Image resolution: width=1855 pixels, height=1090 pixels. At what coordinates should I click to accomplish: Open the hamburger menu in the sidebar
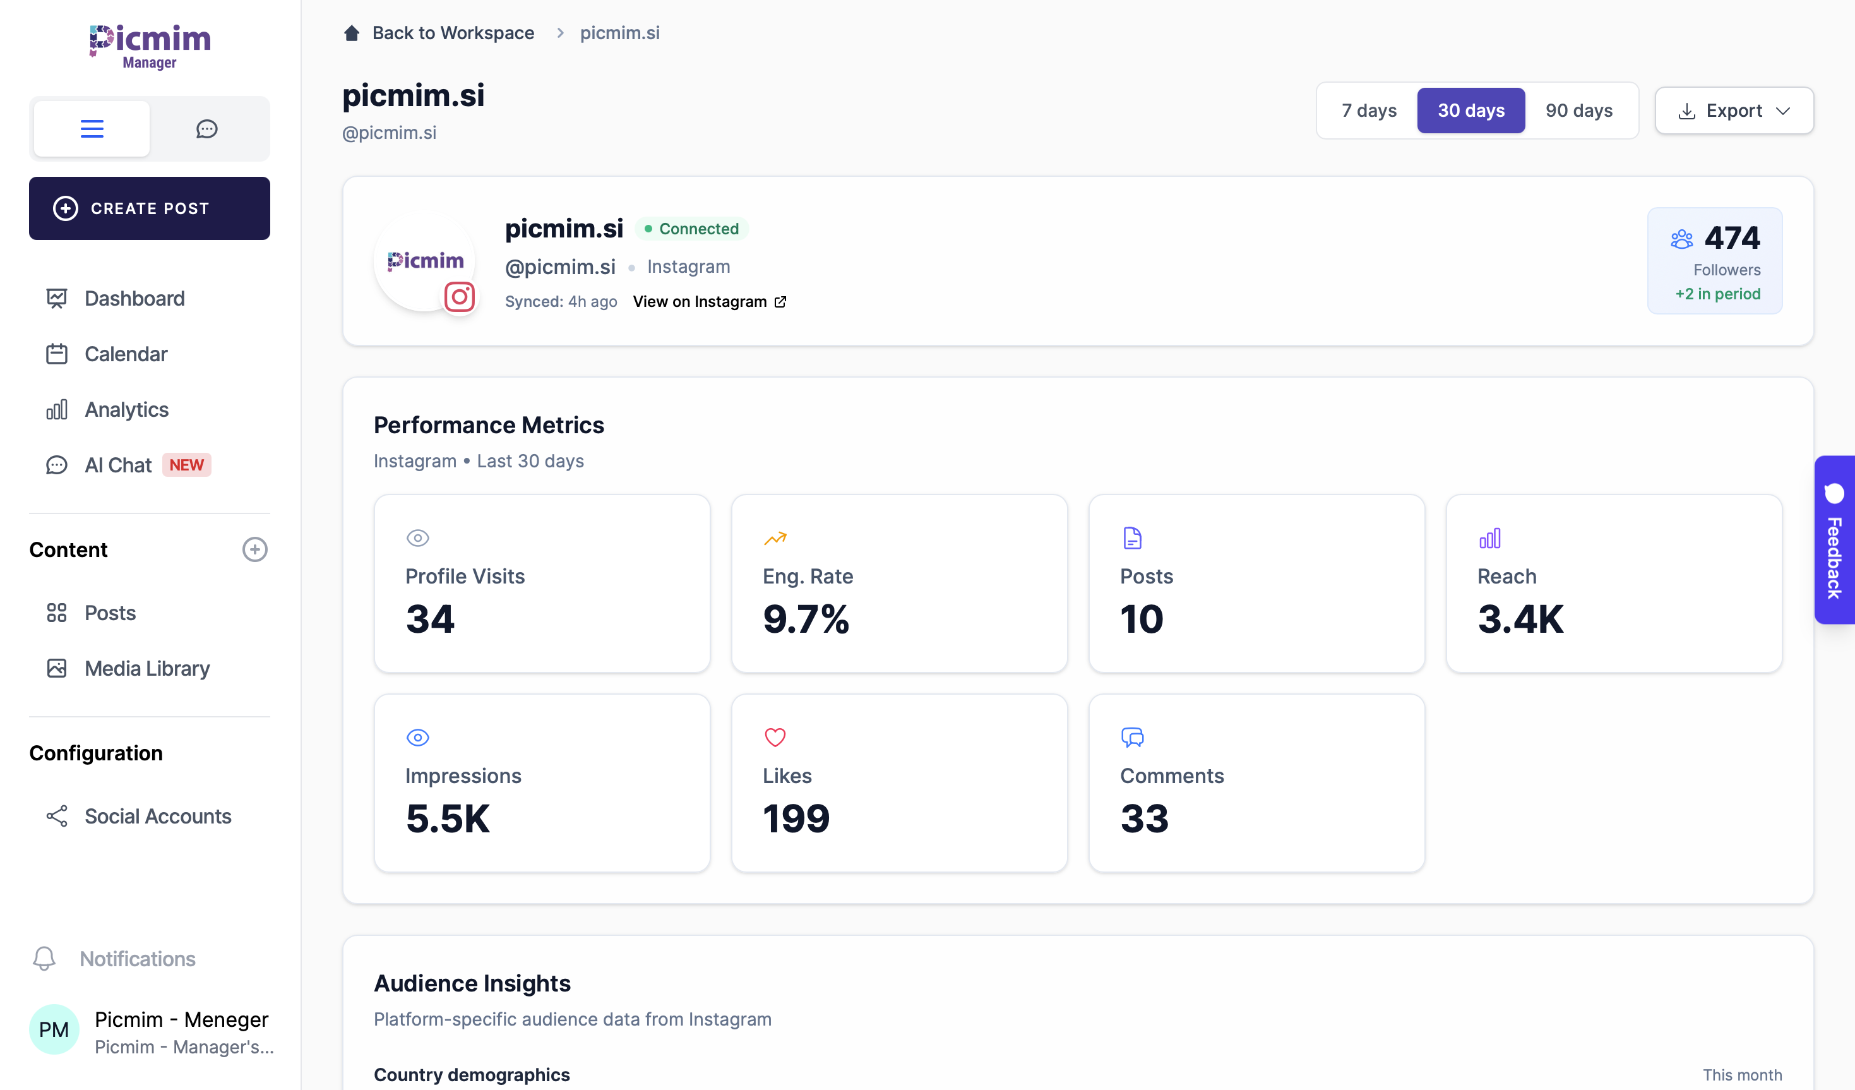(90, 128)
